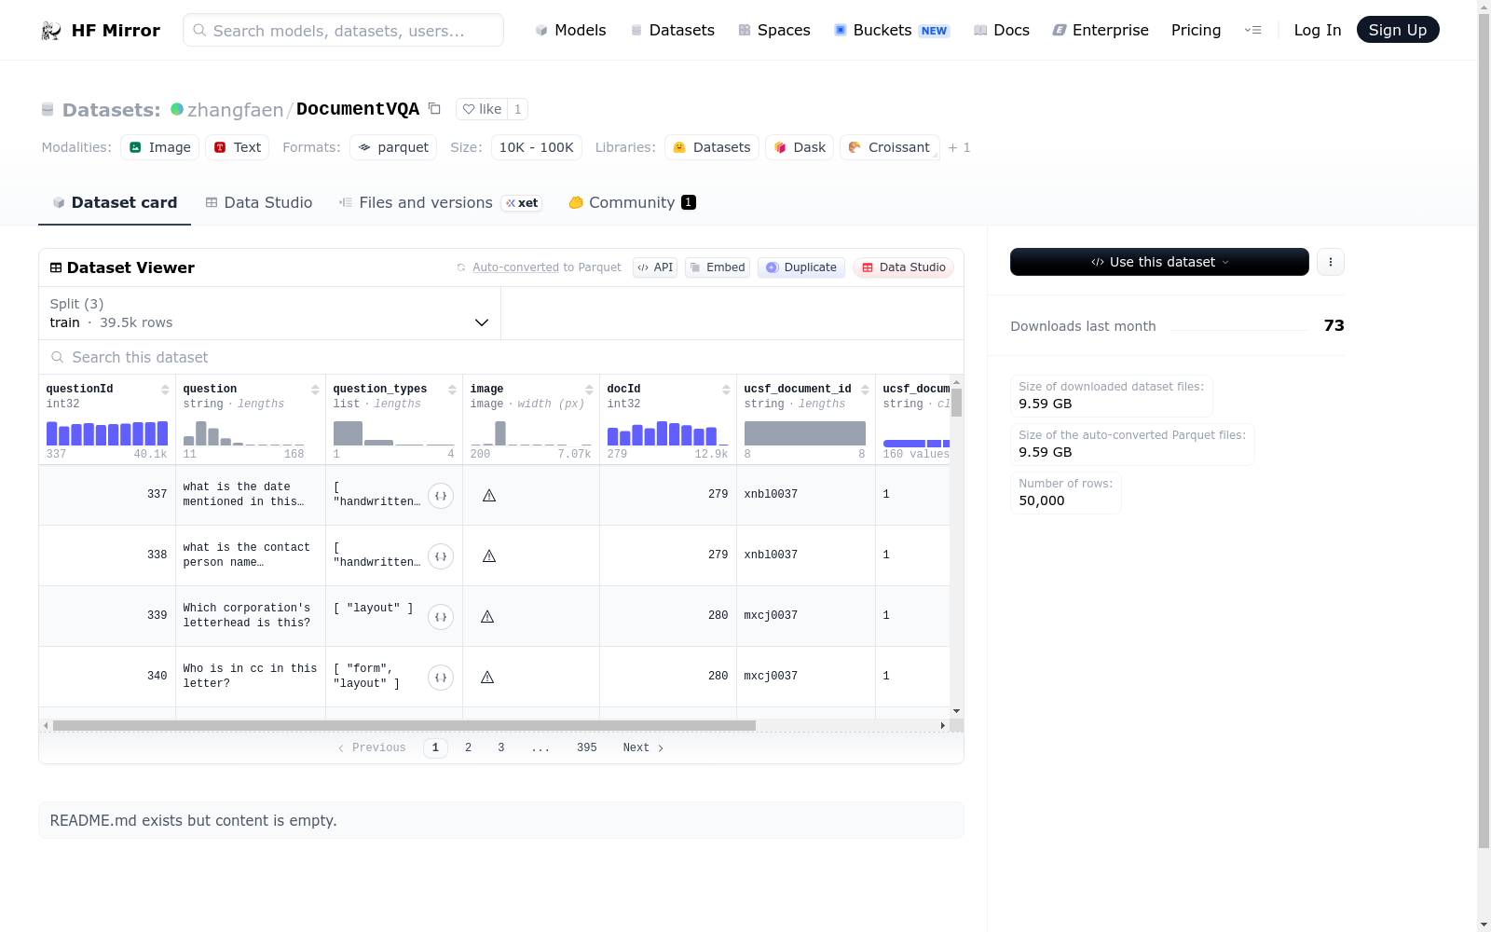This screenshot has width=1491, height=932.
Task: Filter by the Text modality tag
Action: coord(237,147)
